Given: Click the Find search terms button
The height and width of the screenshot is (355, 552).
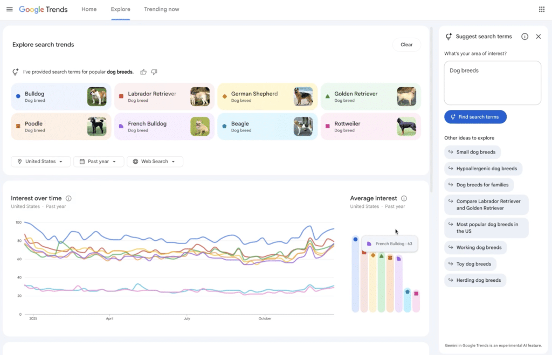Looking at the screenshot, I should 475,117.
